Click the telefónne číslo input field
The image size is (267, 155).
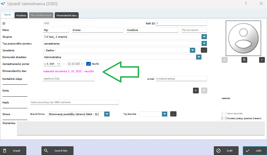pyautogui.click(x=69, y=79)
